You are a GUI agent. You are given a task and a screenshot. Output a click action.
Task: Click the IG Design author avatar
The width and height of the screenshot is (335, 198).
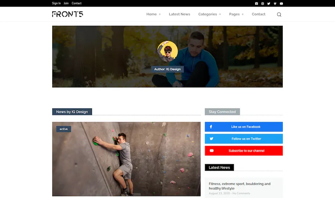(167, 51)
